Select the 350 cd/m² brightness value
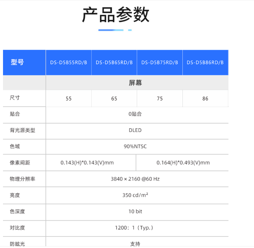254x248 pixels. 135,195
